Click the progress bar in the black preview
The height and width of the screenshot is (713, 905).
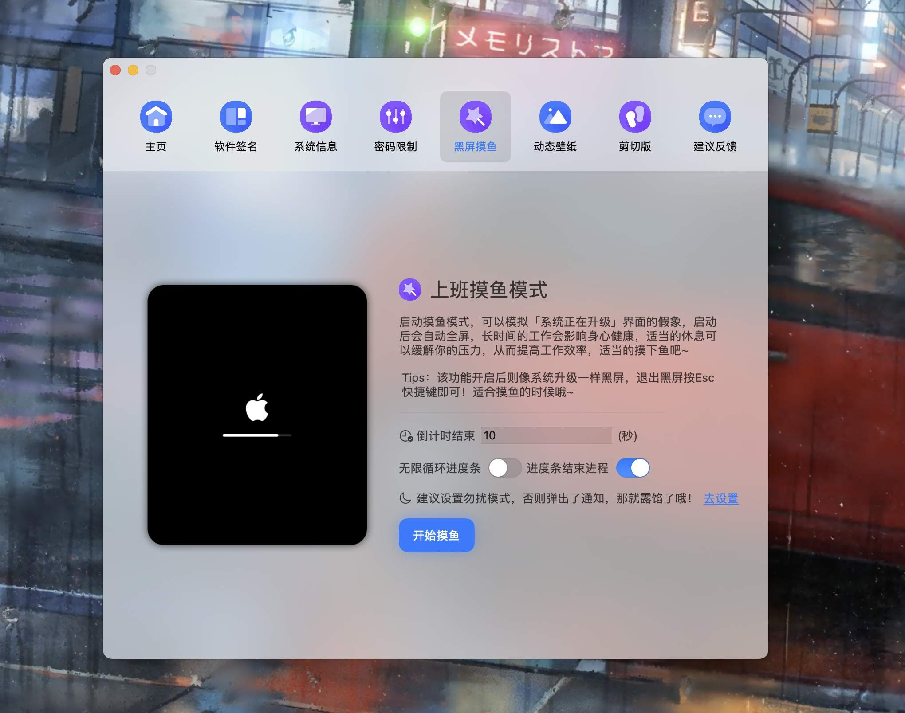(x=256, y=435)
